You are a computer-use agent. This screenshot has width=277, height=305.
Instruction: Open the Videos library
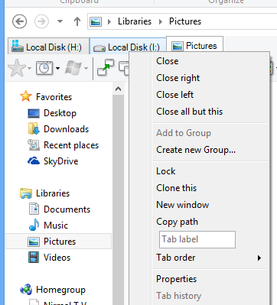pyautogui.click(x=57, y=258)
